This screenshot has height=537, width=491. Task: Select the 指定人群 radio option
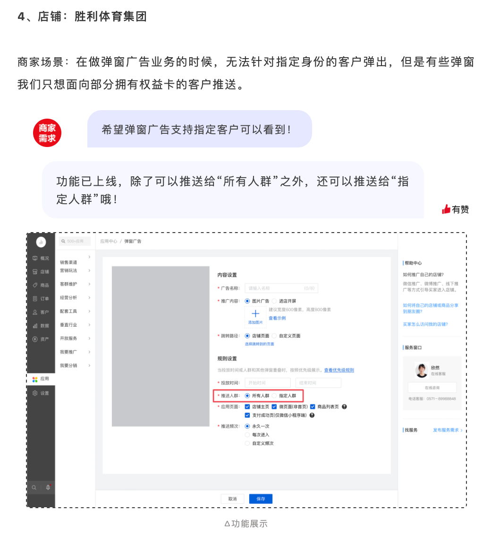click(x=274, y=396)
